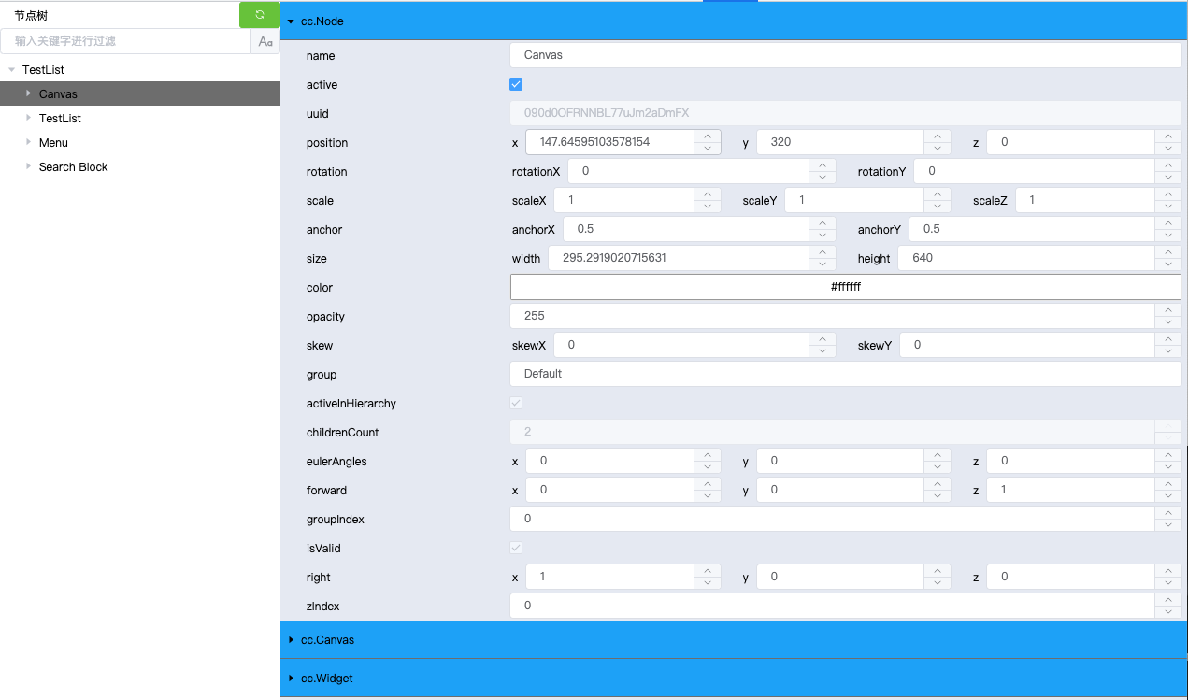Screen dimensions: 1188x700
Task: Increase skewX with up arrow
Action: coord(823,339)
